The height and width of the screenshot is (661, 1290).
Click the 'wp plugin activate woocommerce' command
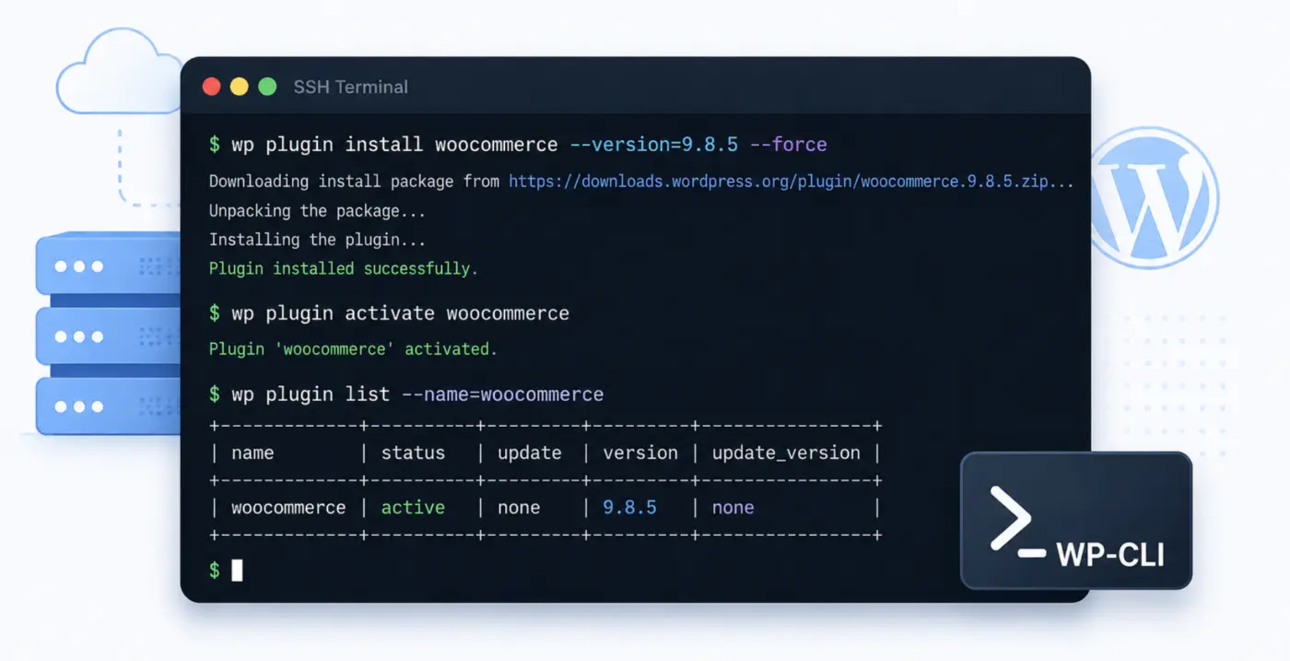click(x=389, y=313)
